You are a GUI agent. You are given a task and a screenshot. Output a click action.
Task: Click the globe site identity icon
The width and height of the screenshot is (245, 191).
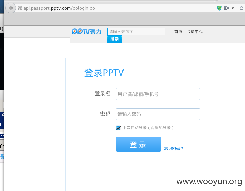pos(20,8)
